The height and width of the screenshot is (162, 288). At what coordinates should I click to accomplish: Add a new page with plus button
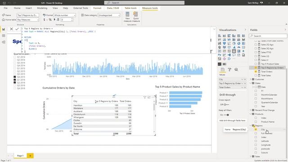pos(30,156)
